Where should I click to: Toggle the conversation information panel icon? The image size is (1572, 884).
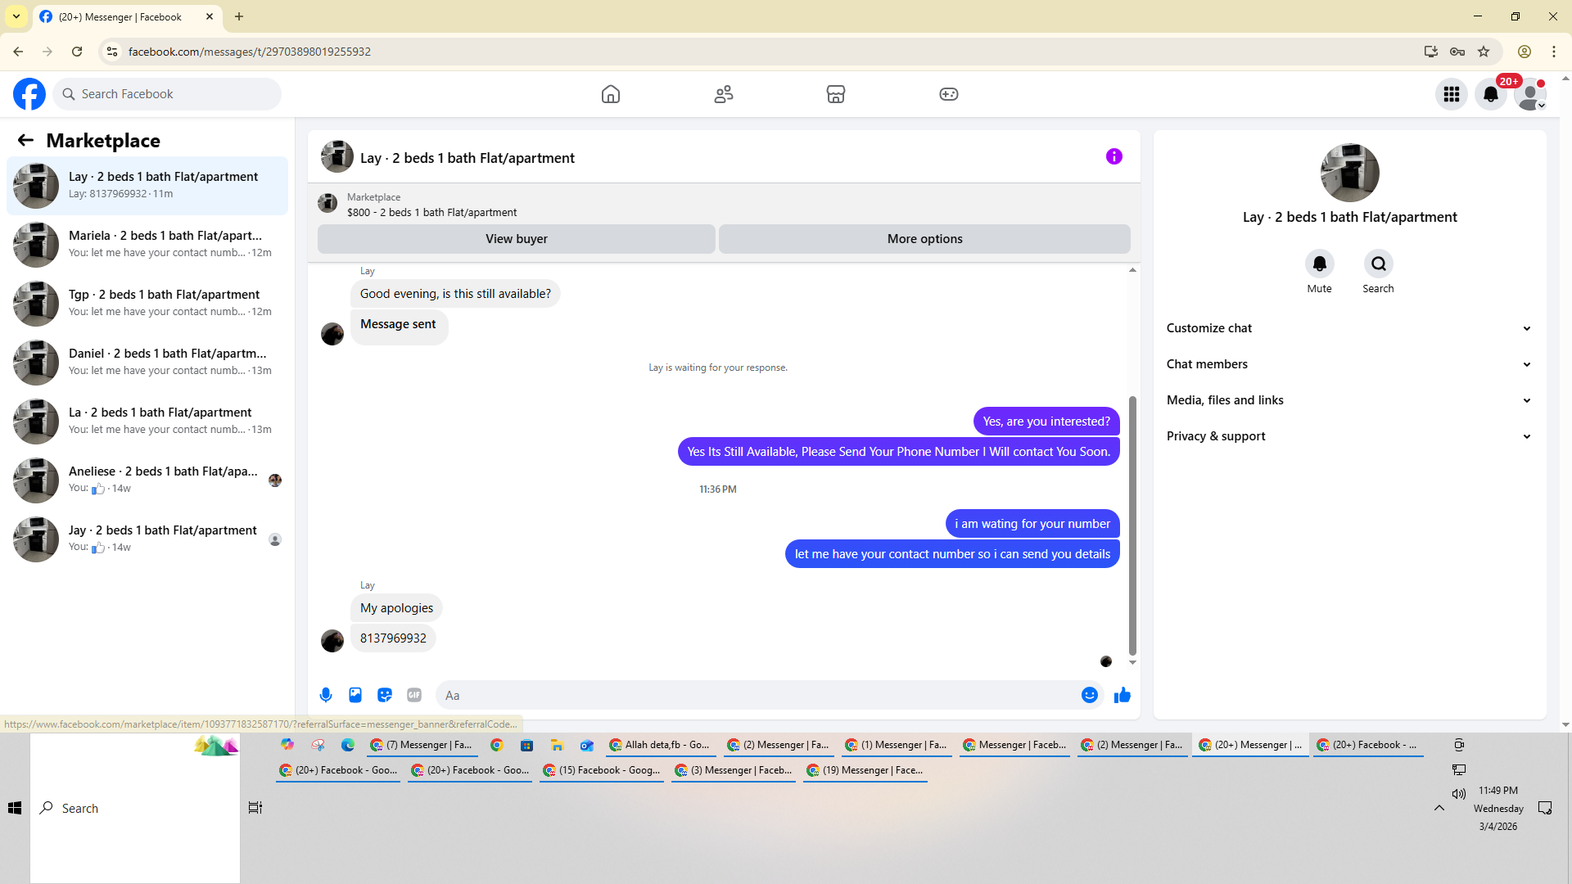click(x=1114, y=156)
